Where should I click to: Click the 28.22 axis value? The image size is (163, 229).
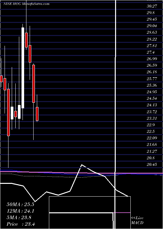(x=152, y=39)
